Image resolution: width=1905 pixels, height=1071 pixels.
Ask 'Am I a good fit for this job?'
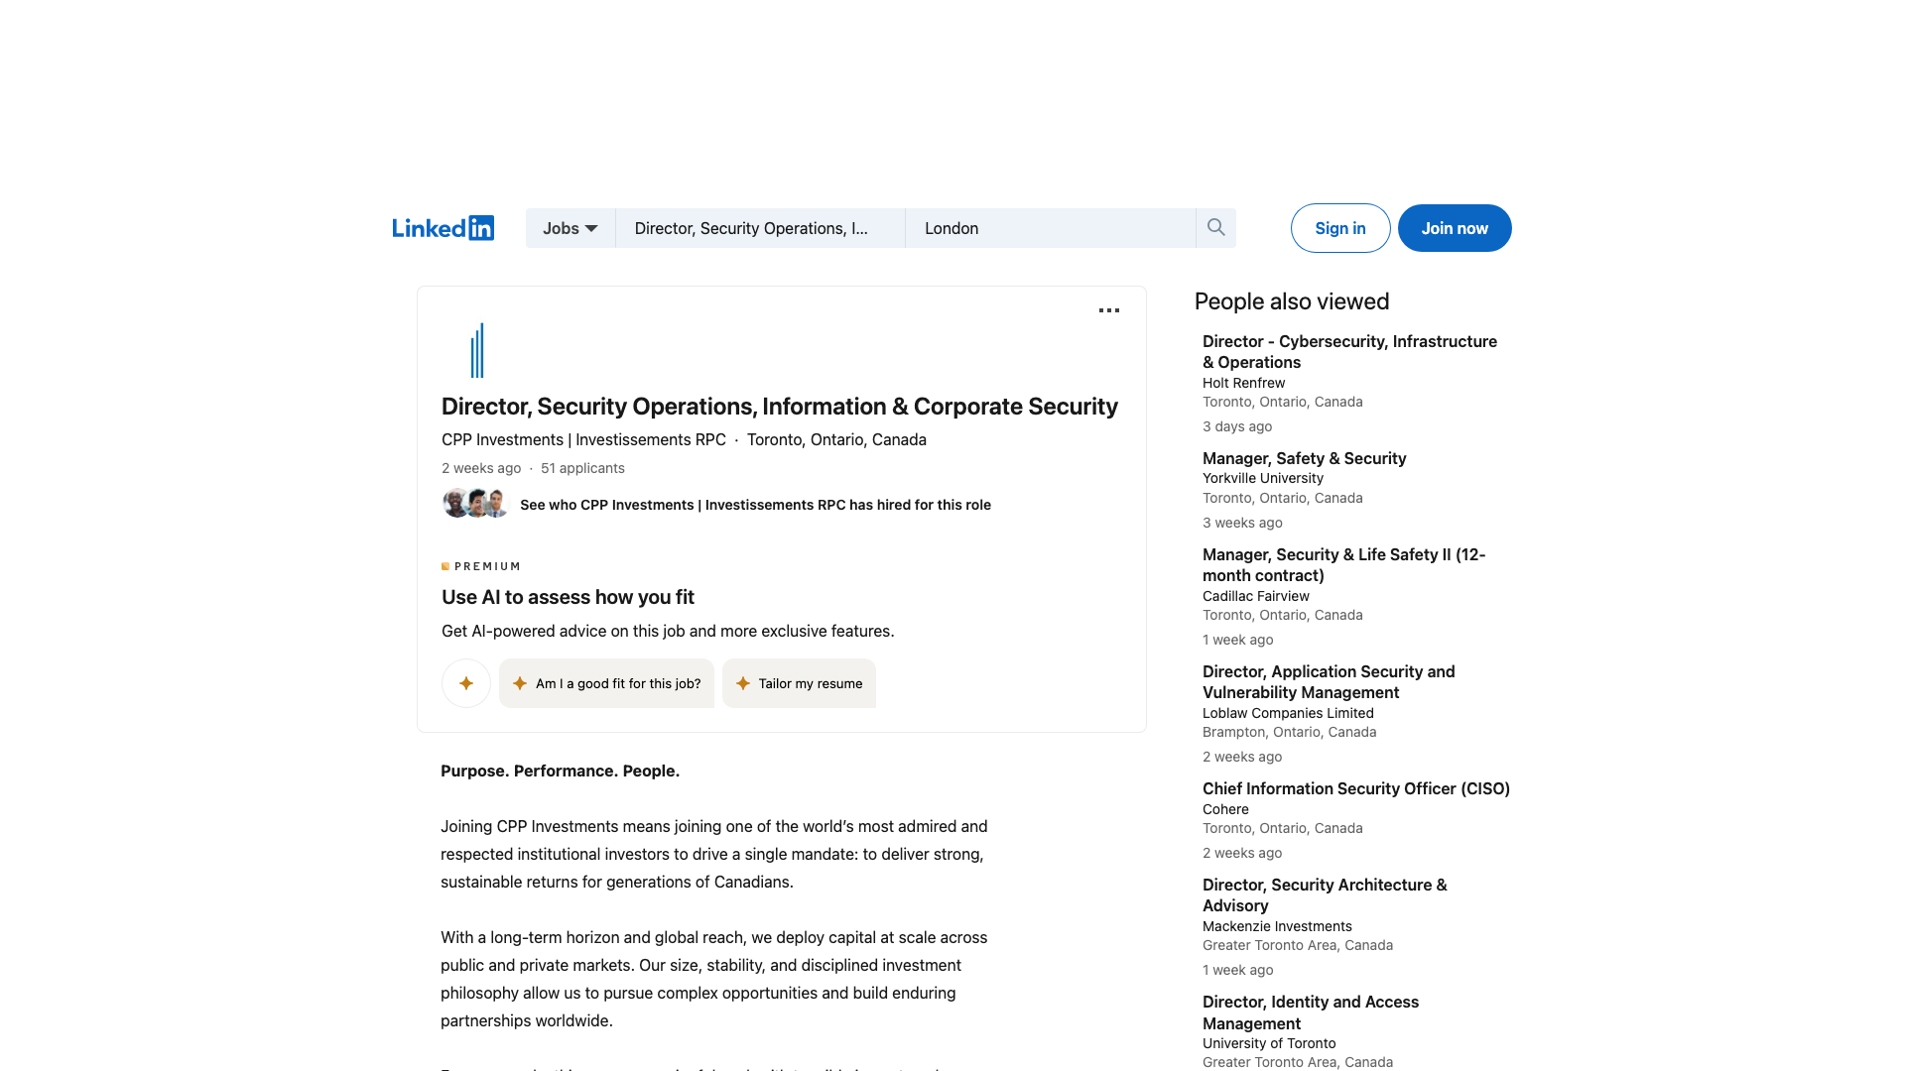tap(606, 683)
